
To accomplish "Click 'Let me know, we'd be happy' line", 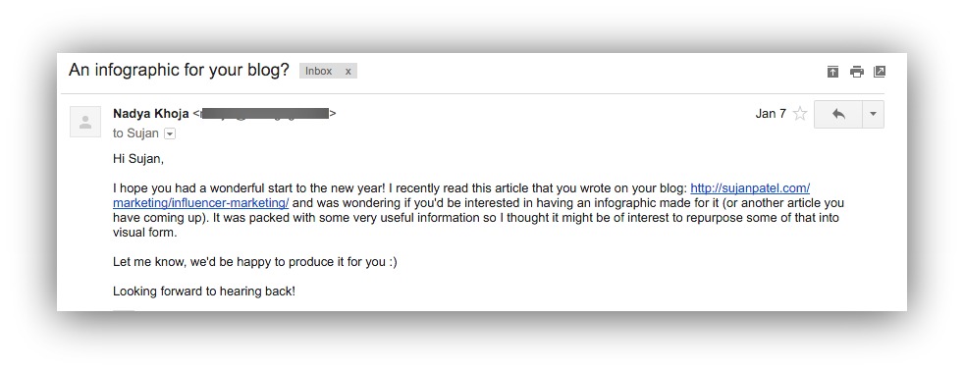I will pos(255,262).
